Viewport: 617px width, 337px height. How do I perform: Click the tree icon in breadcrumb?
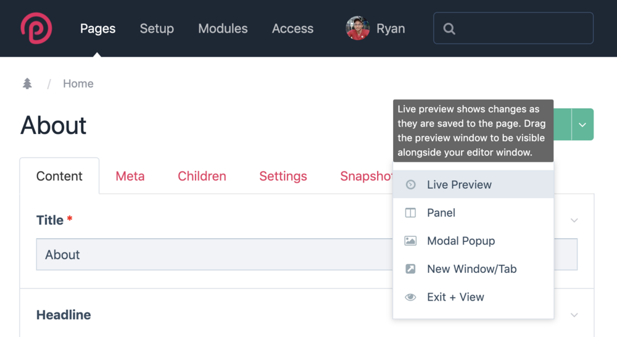coord(27,84)
